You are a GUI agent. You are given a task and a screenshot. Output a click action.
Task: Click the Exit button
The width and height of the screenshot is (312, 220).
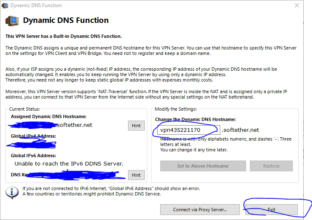click(272, 210)
